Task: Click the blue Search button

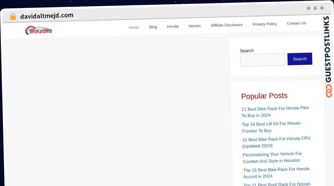Action: (300, 59)
